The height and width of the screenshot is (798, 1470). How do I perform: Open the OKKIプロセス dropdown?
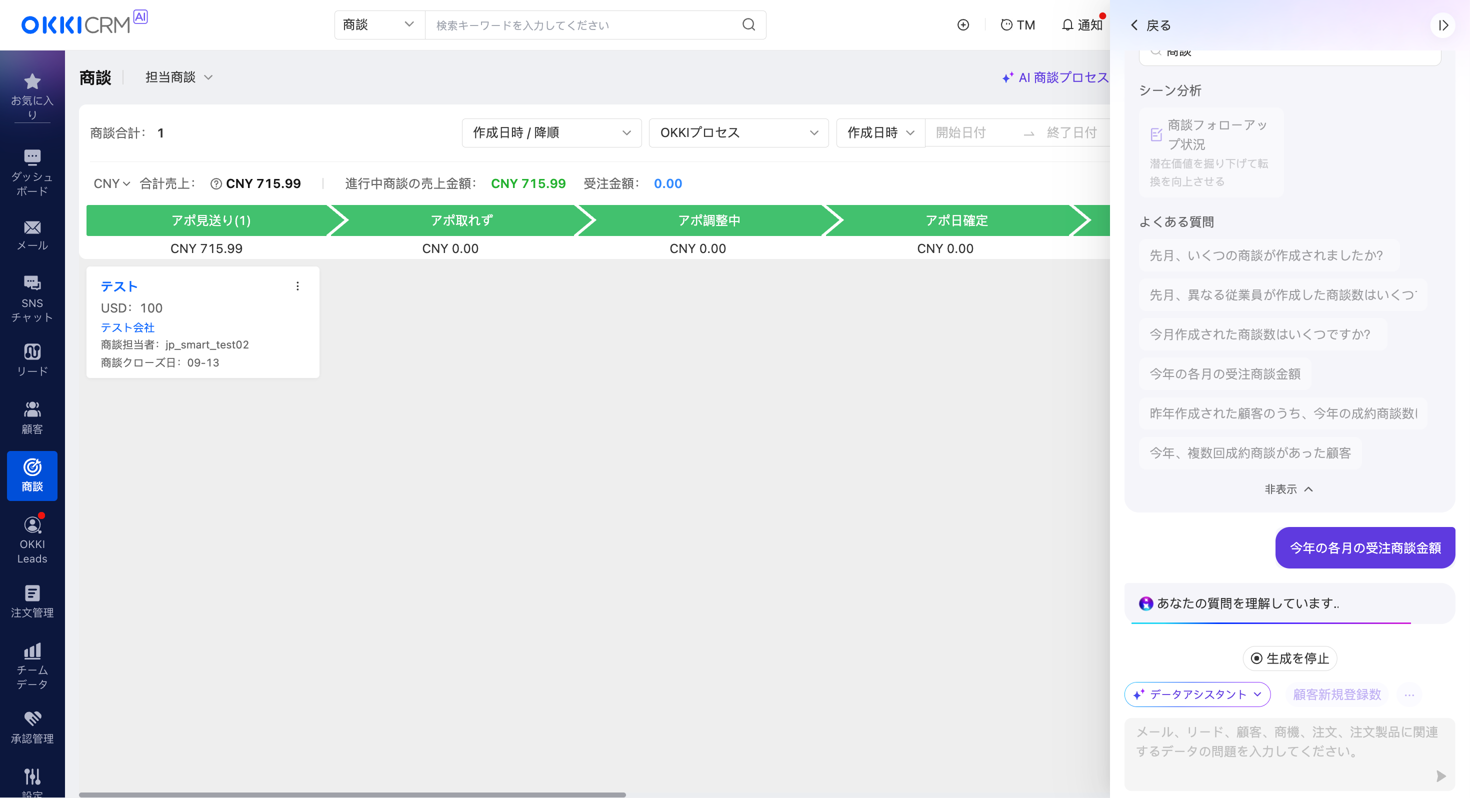click(738, 132)
